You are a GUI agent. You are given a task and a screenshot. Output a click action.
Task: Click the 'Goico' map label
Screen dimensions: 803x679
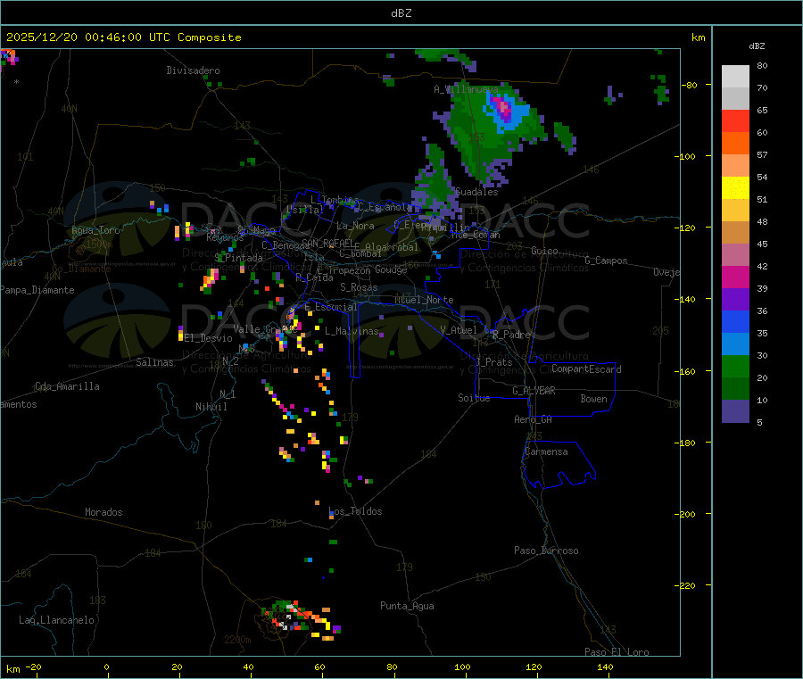[544, 251]
